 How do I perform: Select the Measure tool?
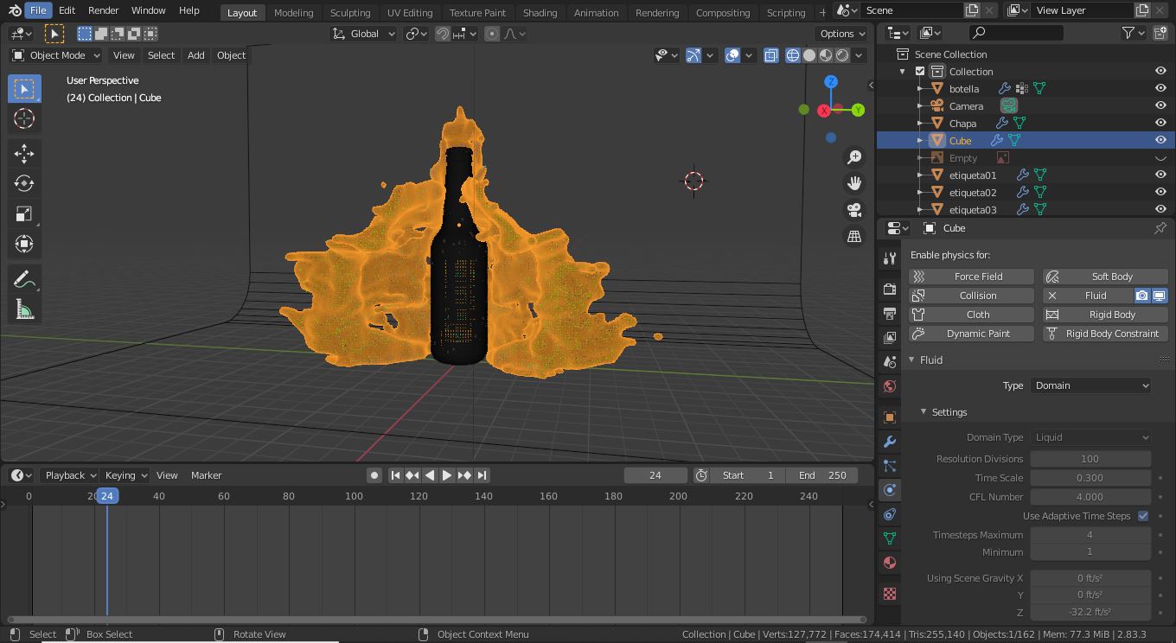24,309
